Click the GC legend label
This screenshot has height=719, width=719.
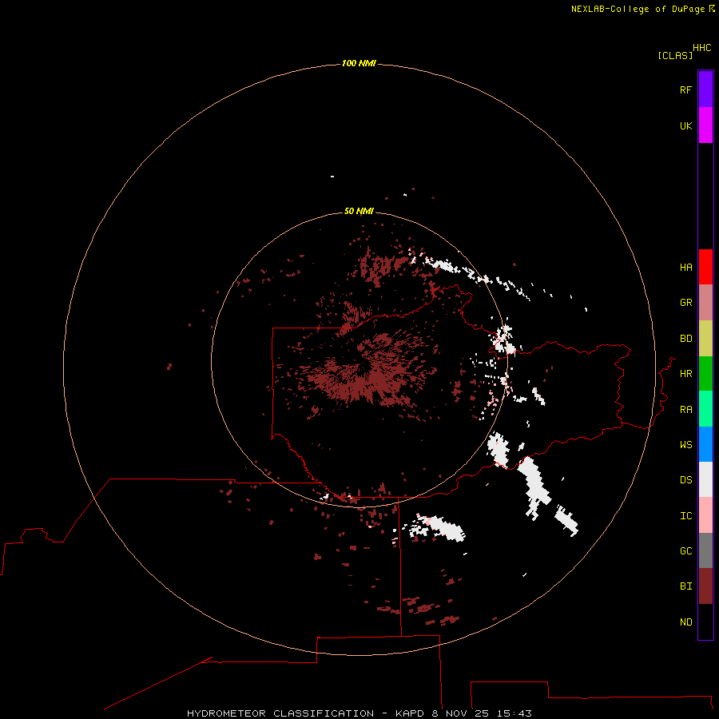coord(685,551)
